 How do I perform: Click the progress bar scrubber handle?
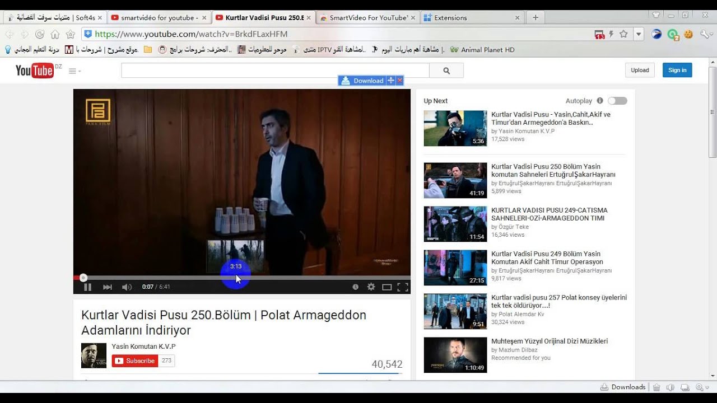83,278
